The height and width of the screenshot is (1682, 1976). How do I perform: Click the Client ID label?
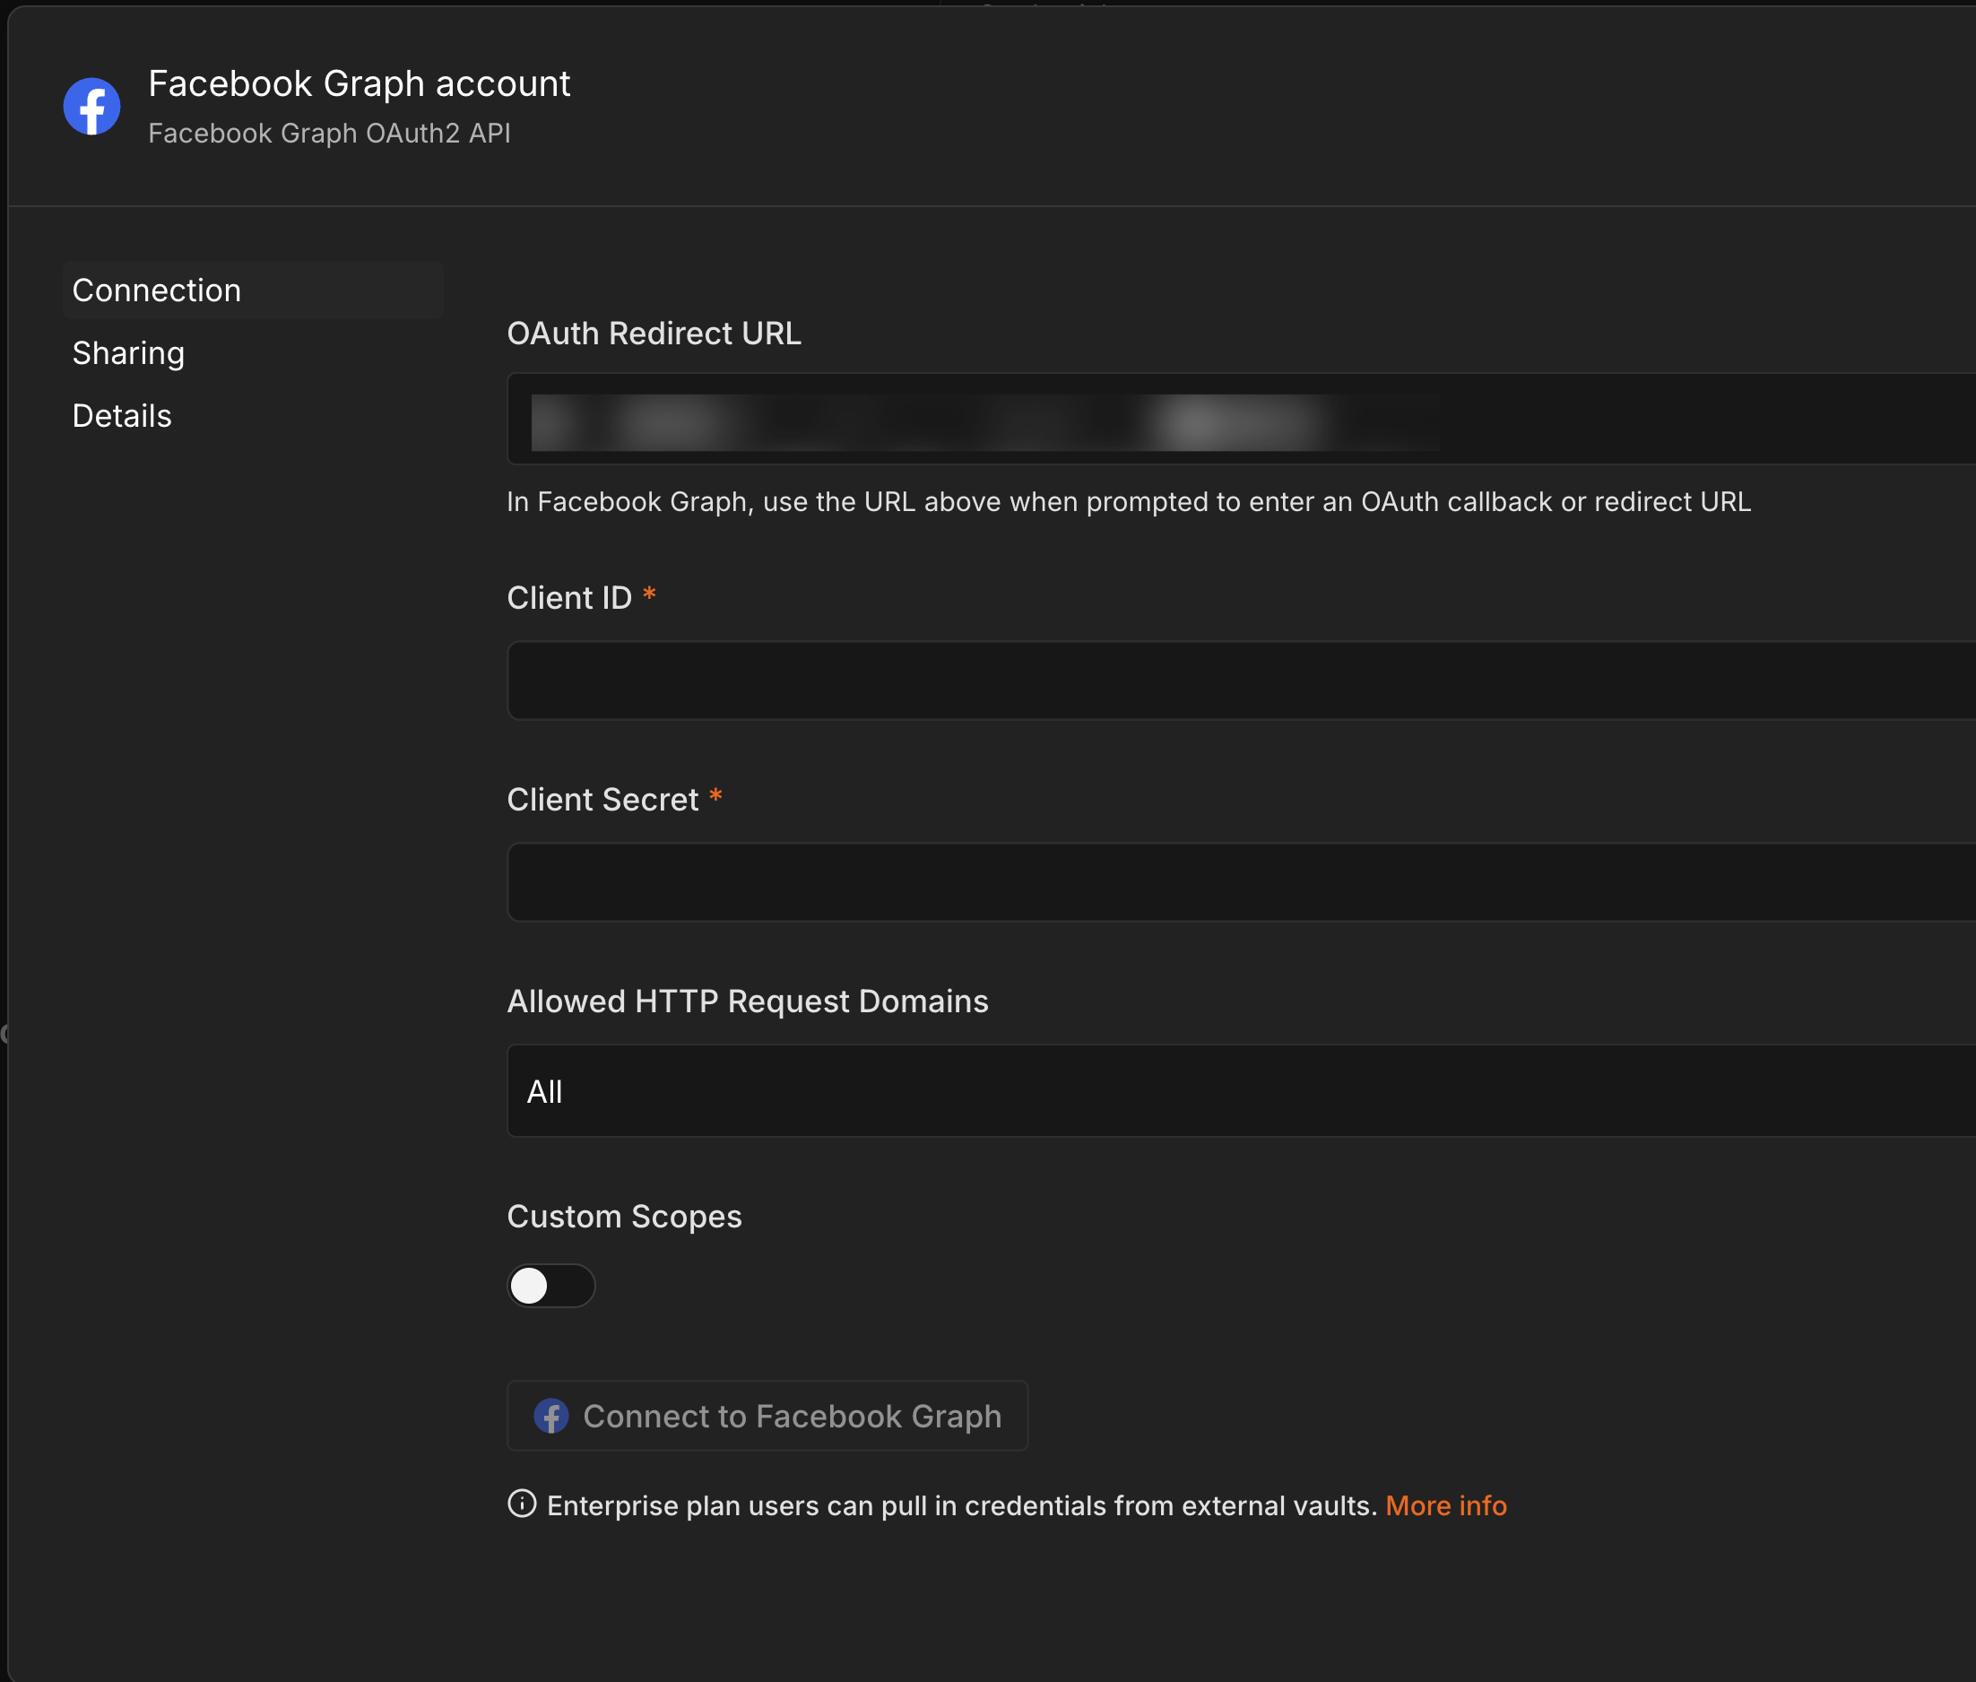[569, 598]
